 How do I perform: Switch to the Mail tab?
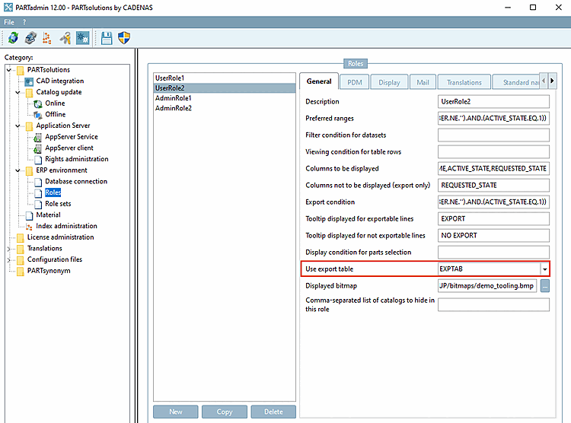(x=423, y=82)
